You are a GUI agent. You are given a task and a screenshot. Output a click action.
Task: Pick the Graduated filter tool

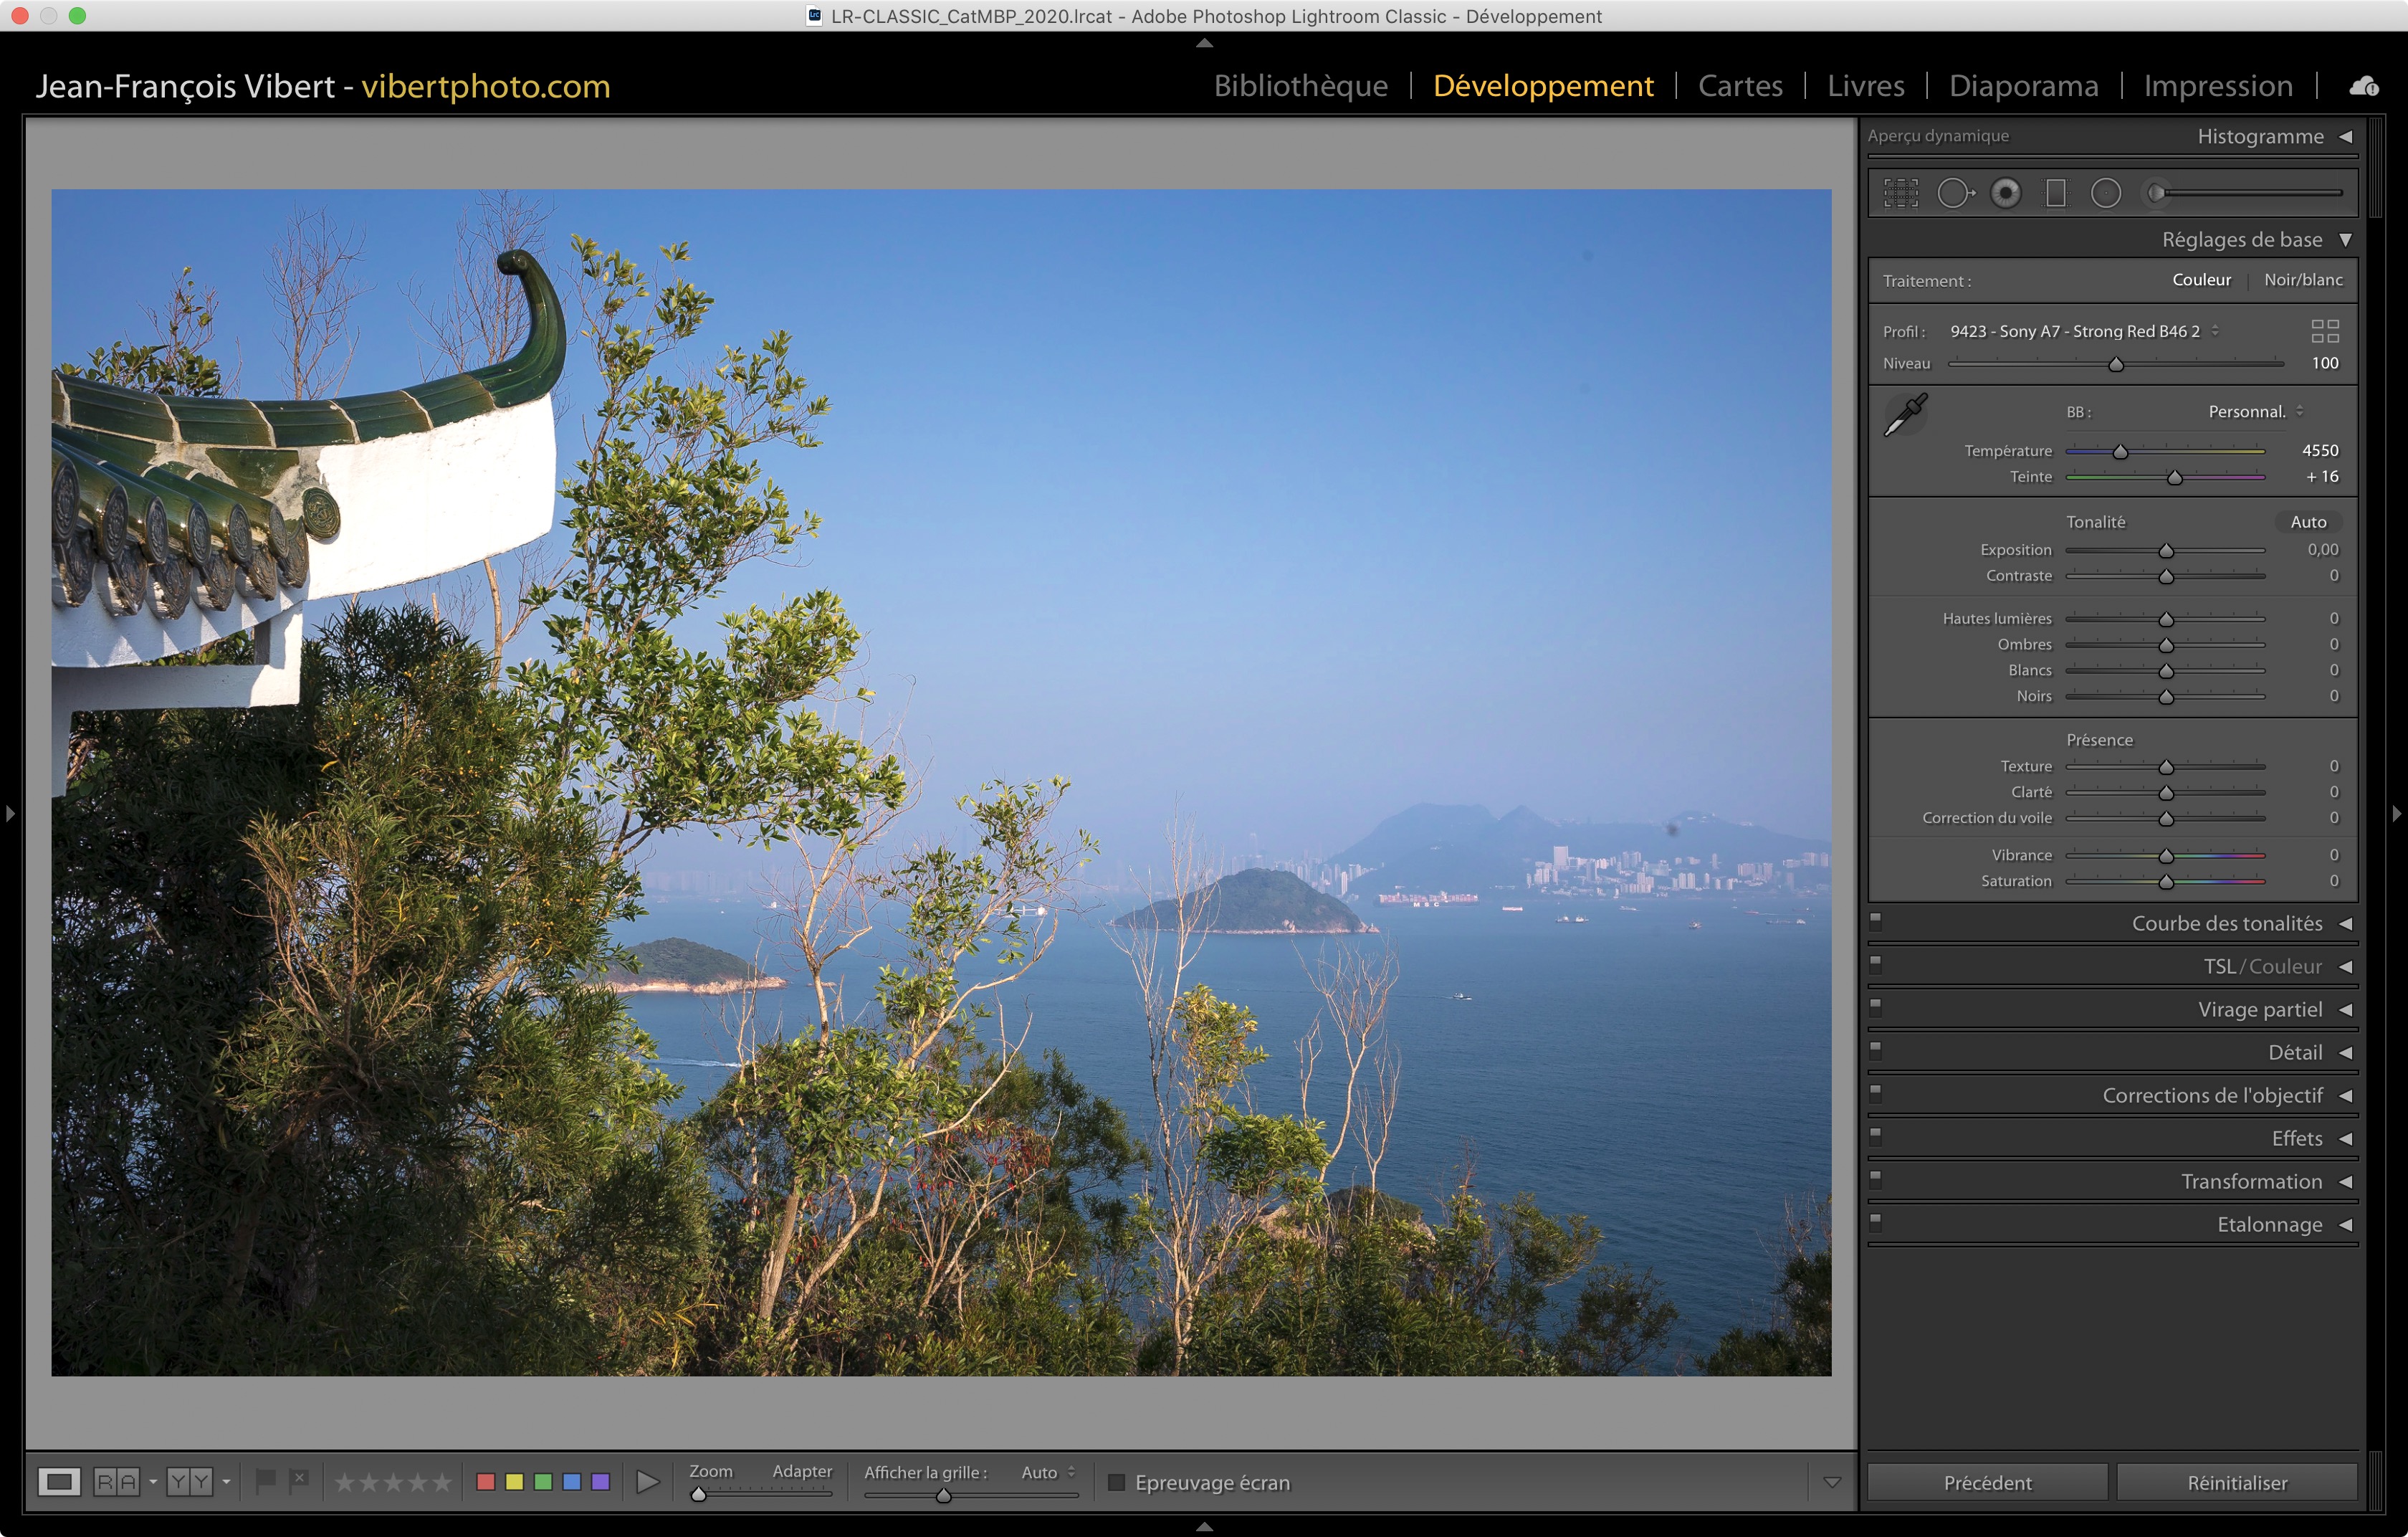[x=2055, y=193]
